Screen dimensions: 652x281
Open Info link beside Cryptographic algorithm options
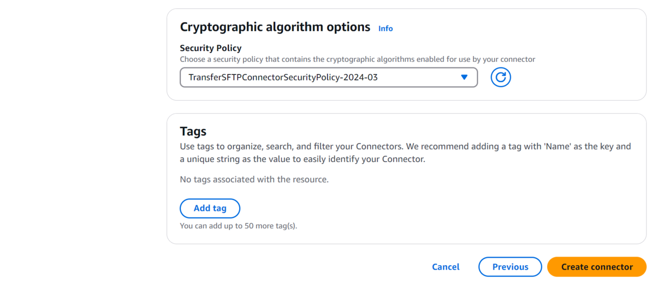tap(385, 28)
